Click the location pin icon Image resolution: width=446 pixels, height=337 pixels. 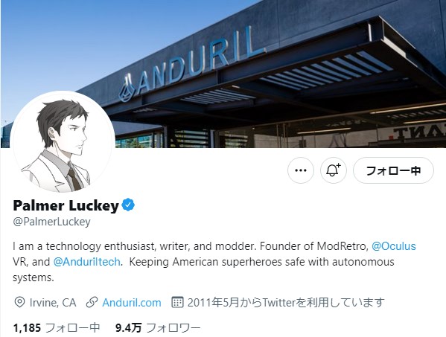click(x=19, y=302)
